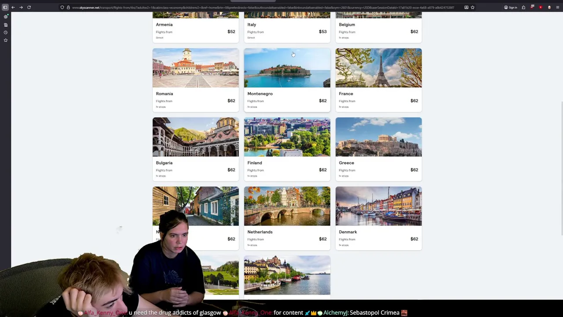
Task: Click 'Flights from' on France card
Action: tap(347, 101)
